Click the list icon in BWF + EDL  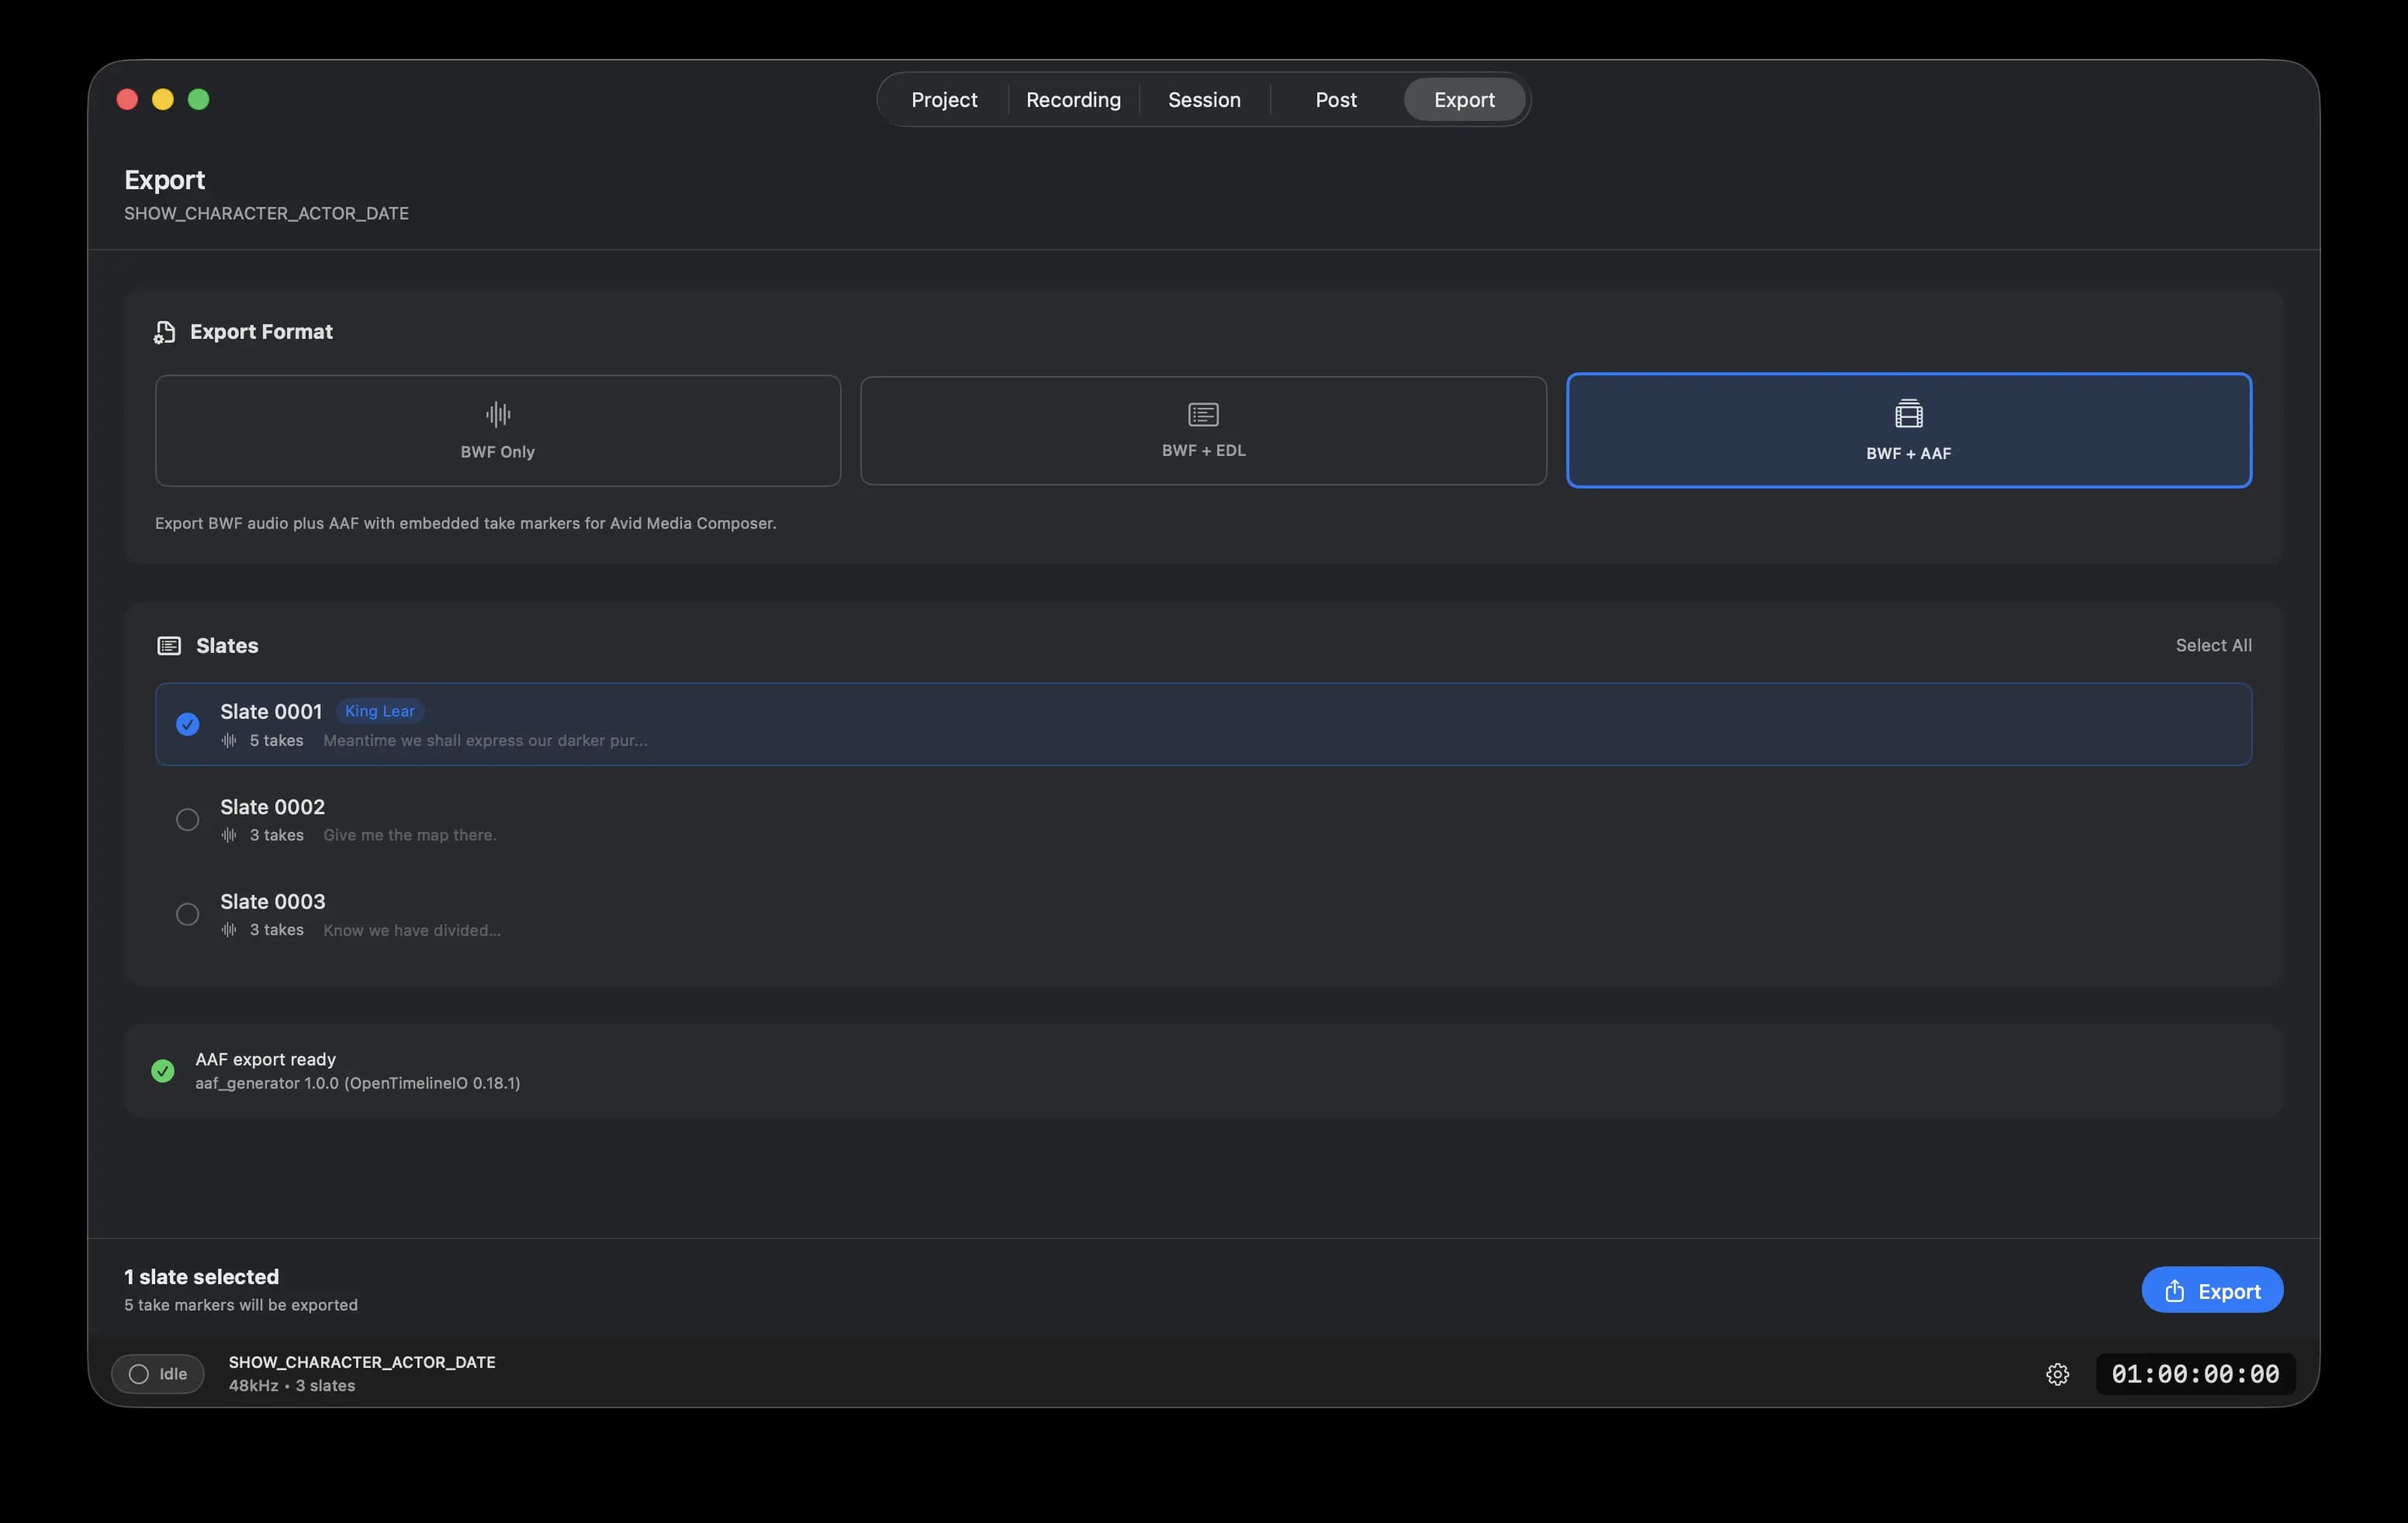pyautogui.click(x=1203, y=414)
